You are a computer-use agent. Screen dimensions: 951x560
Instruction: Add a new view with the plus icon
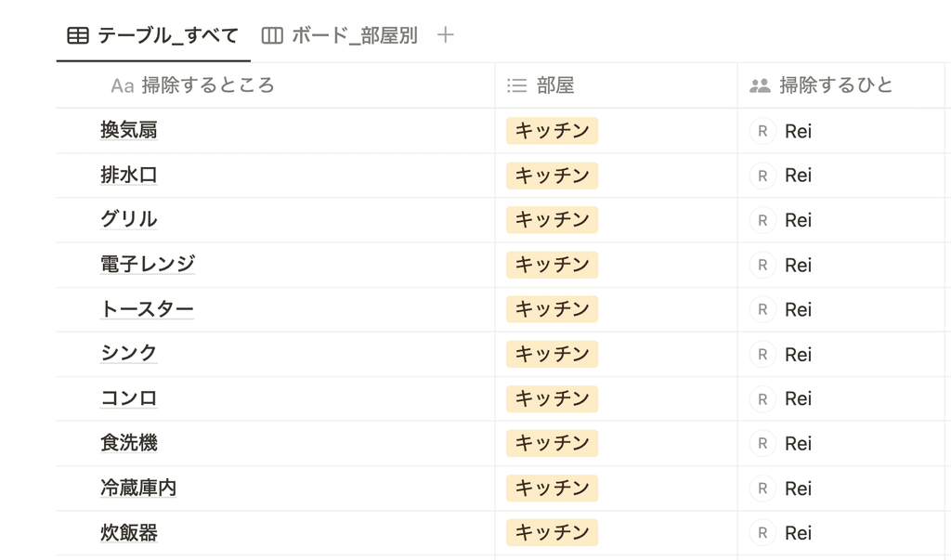445,35
